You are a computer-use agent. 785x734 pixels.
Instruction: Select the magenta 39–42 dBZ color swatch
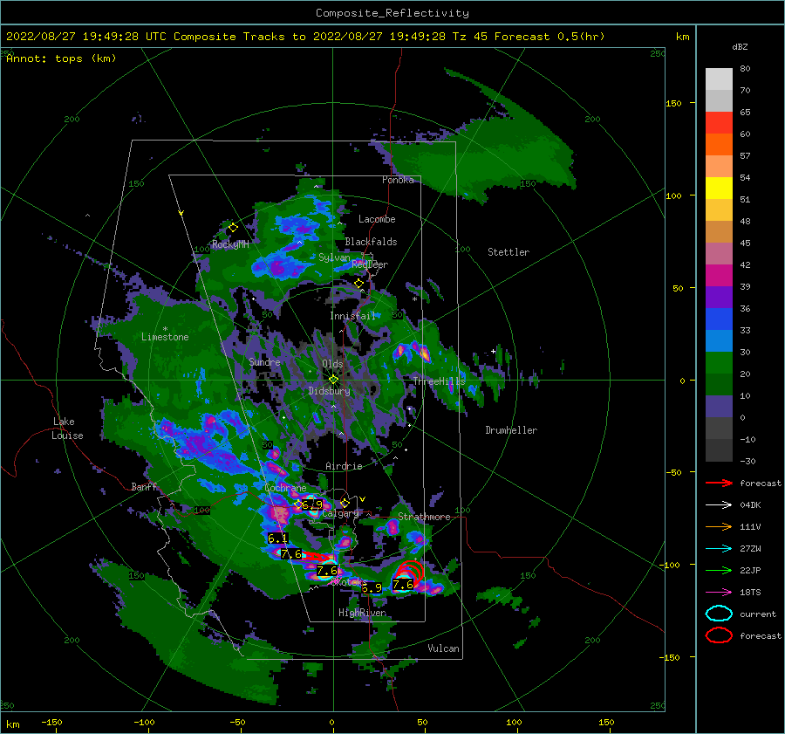point(719,276)
